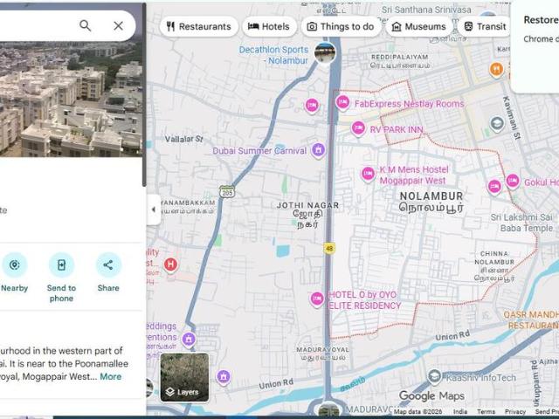Screen dimensions: 559x419
Task: Click the orange restaurant marker near Reddipalaiyam
Action: pyautogui.click(x=496, y=69)
